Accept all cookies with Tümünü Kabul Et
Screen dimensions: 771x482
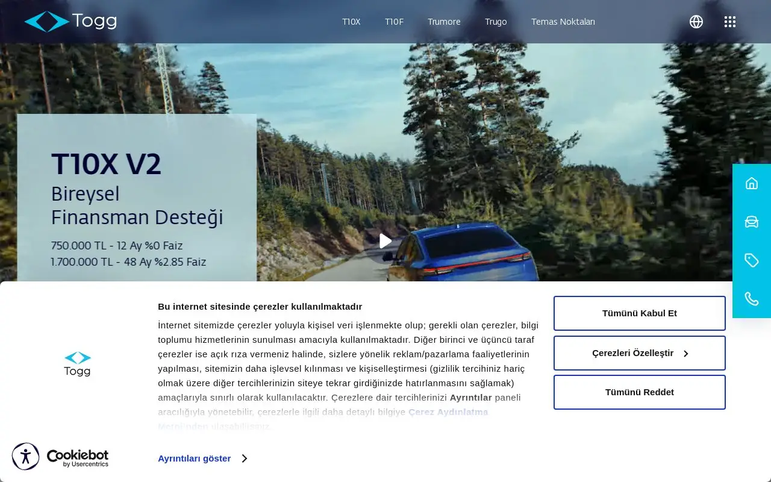pos(640,313)
